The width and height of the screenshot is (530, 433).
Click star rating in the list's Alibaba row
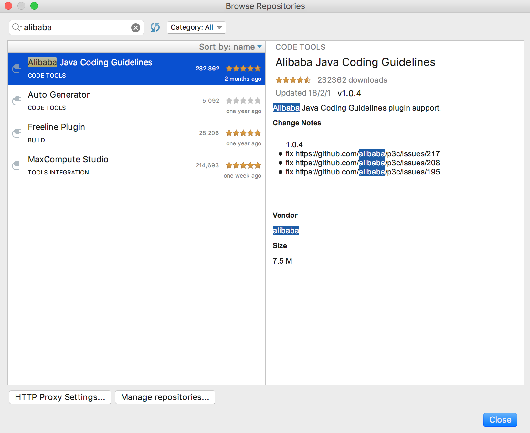point(243,69)
